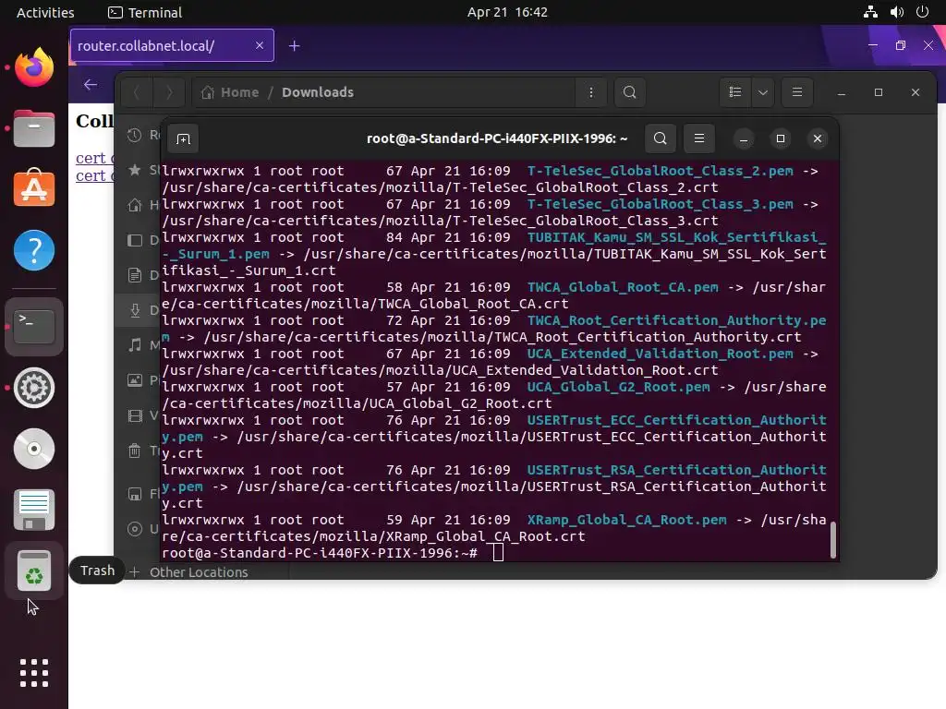Launch Ubuntu Software from the dock
946x709 pixels.
tap(34, 188)
